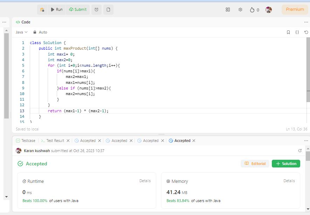Click the result panel scroll up arrow
This screenshot has height=215, width=310.
[308, 148]
